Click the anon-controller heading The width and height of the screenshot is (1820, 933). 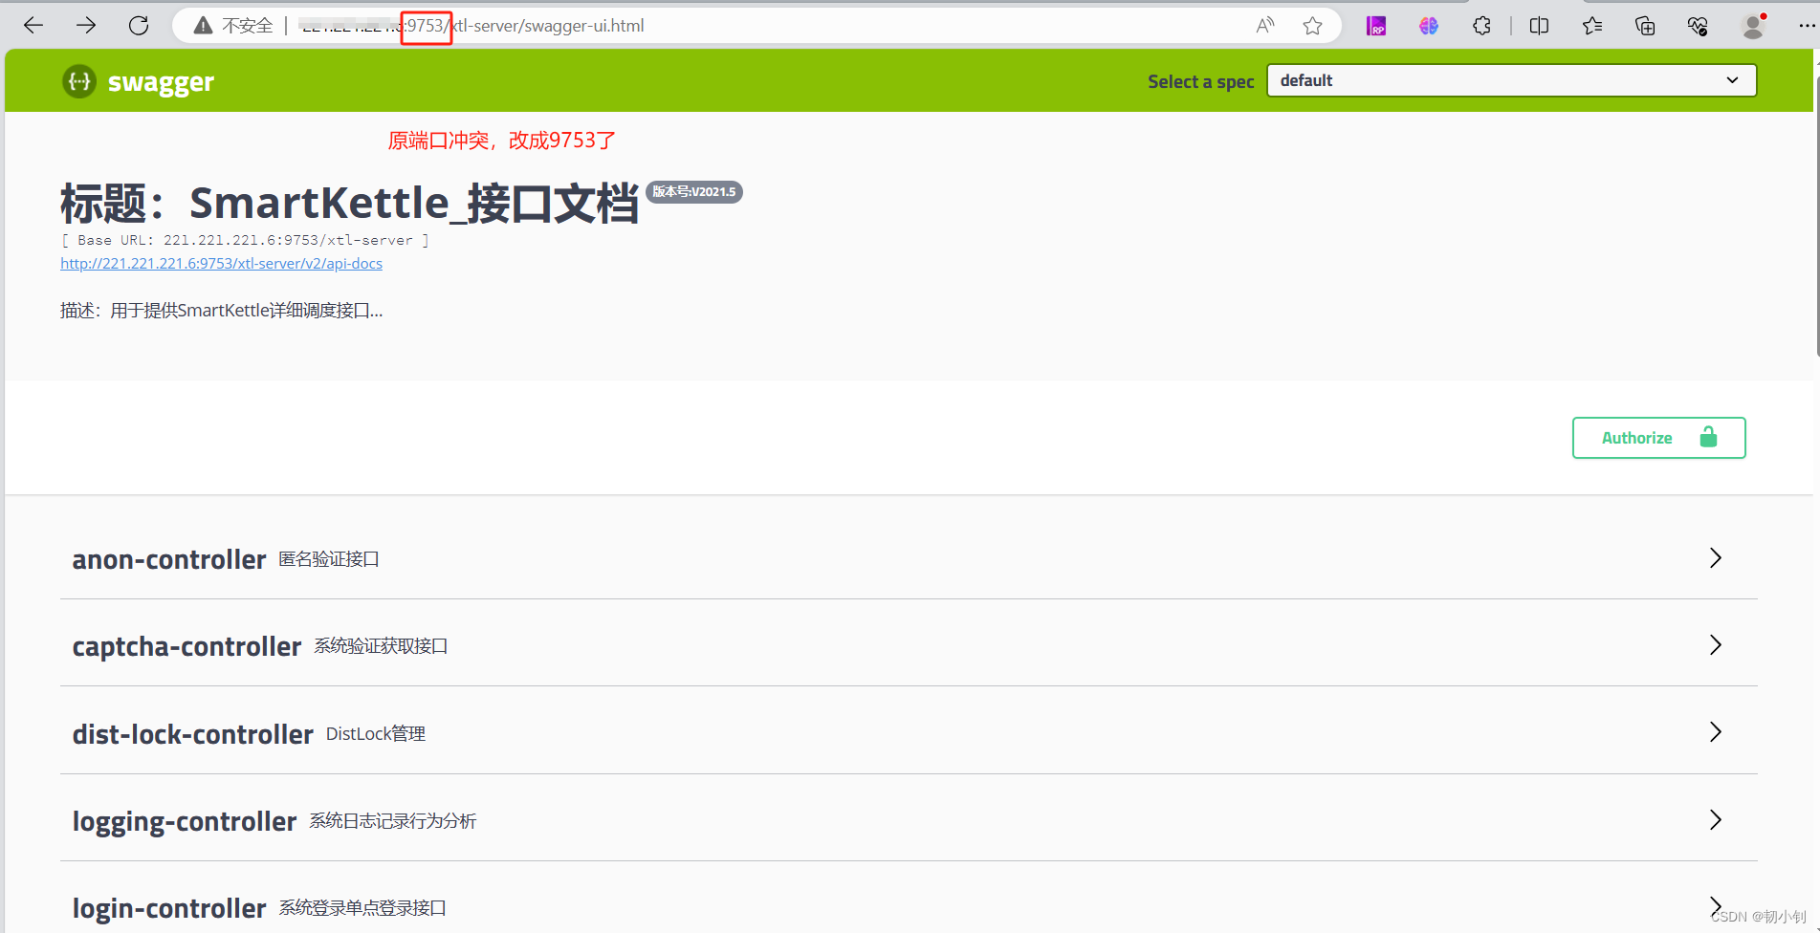coord(169,559)
